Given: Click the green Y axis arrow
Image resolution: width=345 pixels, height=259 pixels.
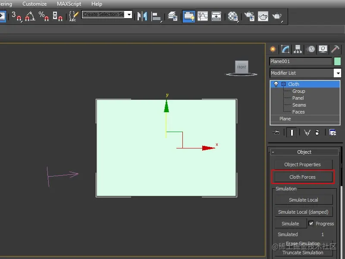Looking at the screenshot, I should coord(166,106).
